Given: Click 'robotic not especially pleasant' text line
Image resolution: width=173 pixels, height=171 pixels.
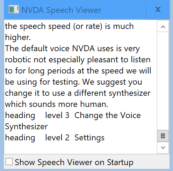Looking at the screenshot, I should (x=78, y=60).
